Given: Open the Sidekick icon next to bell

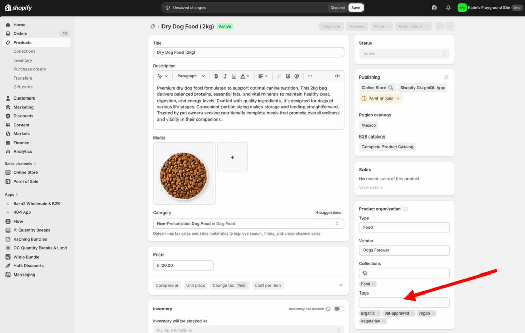Looking at the screenshot, I should [x=434, y=7].
